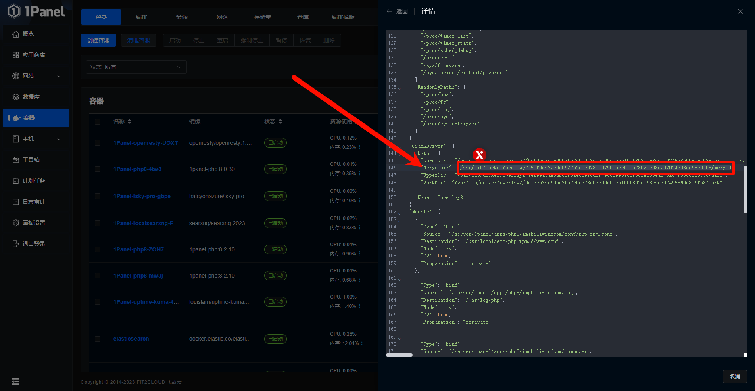
Task: Open more options for 1Panel-php8-ZOH7 row
Action: [x=359, y=254]
